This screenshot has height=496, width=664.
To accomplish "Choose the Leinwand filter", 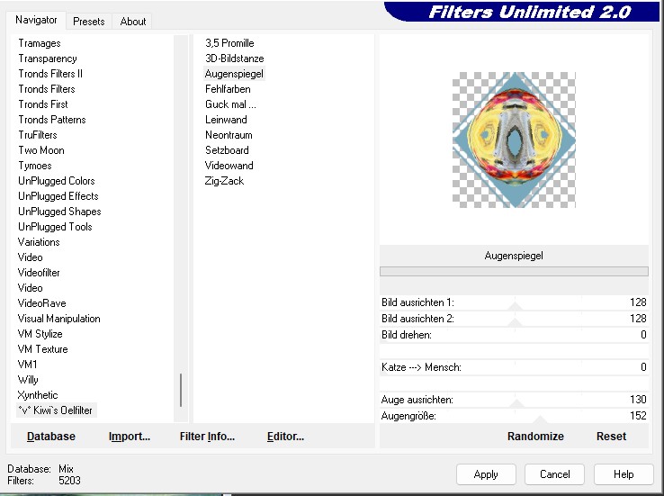I will tap(226, 120).
